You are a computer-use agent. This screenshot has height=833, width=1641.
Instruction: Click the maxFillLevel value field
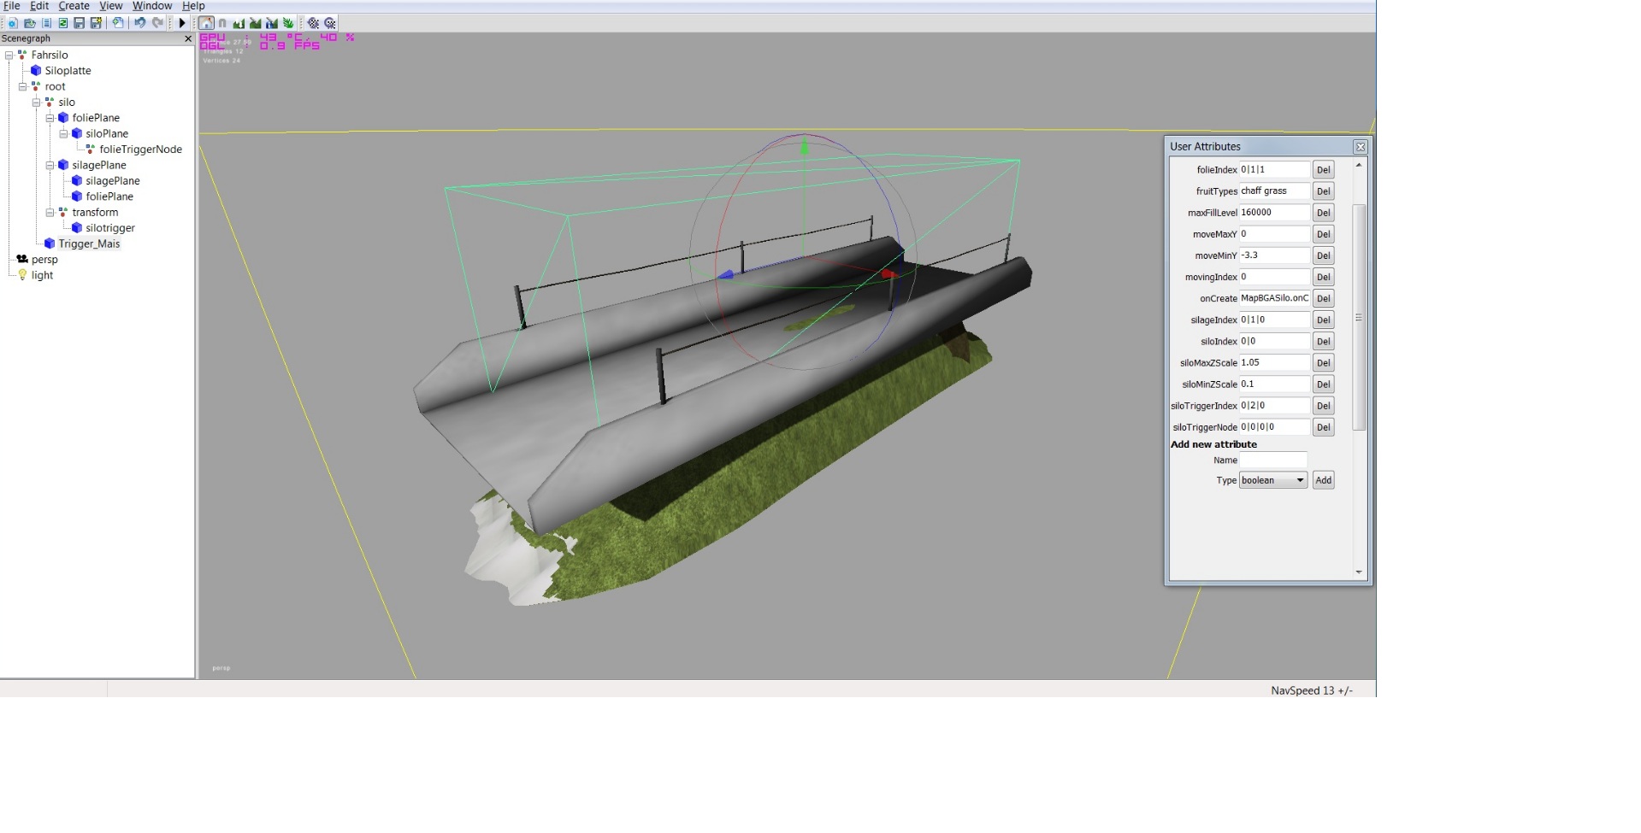1274,213
